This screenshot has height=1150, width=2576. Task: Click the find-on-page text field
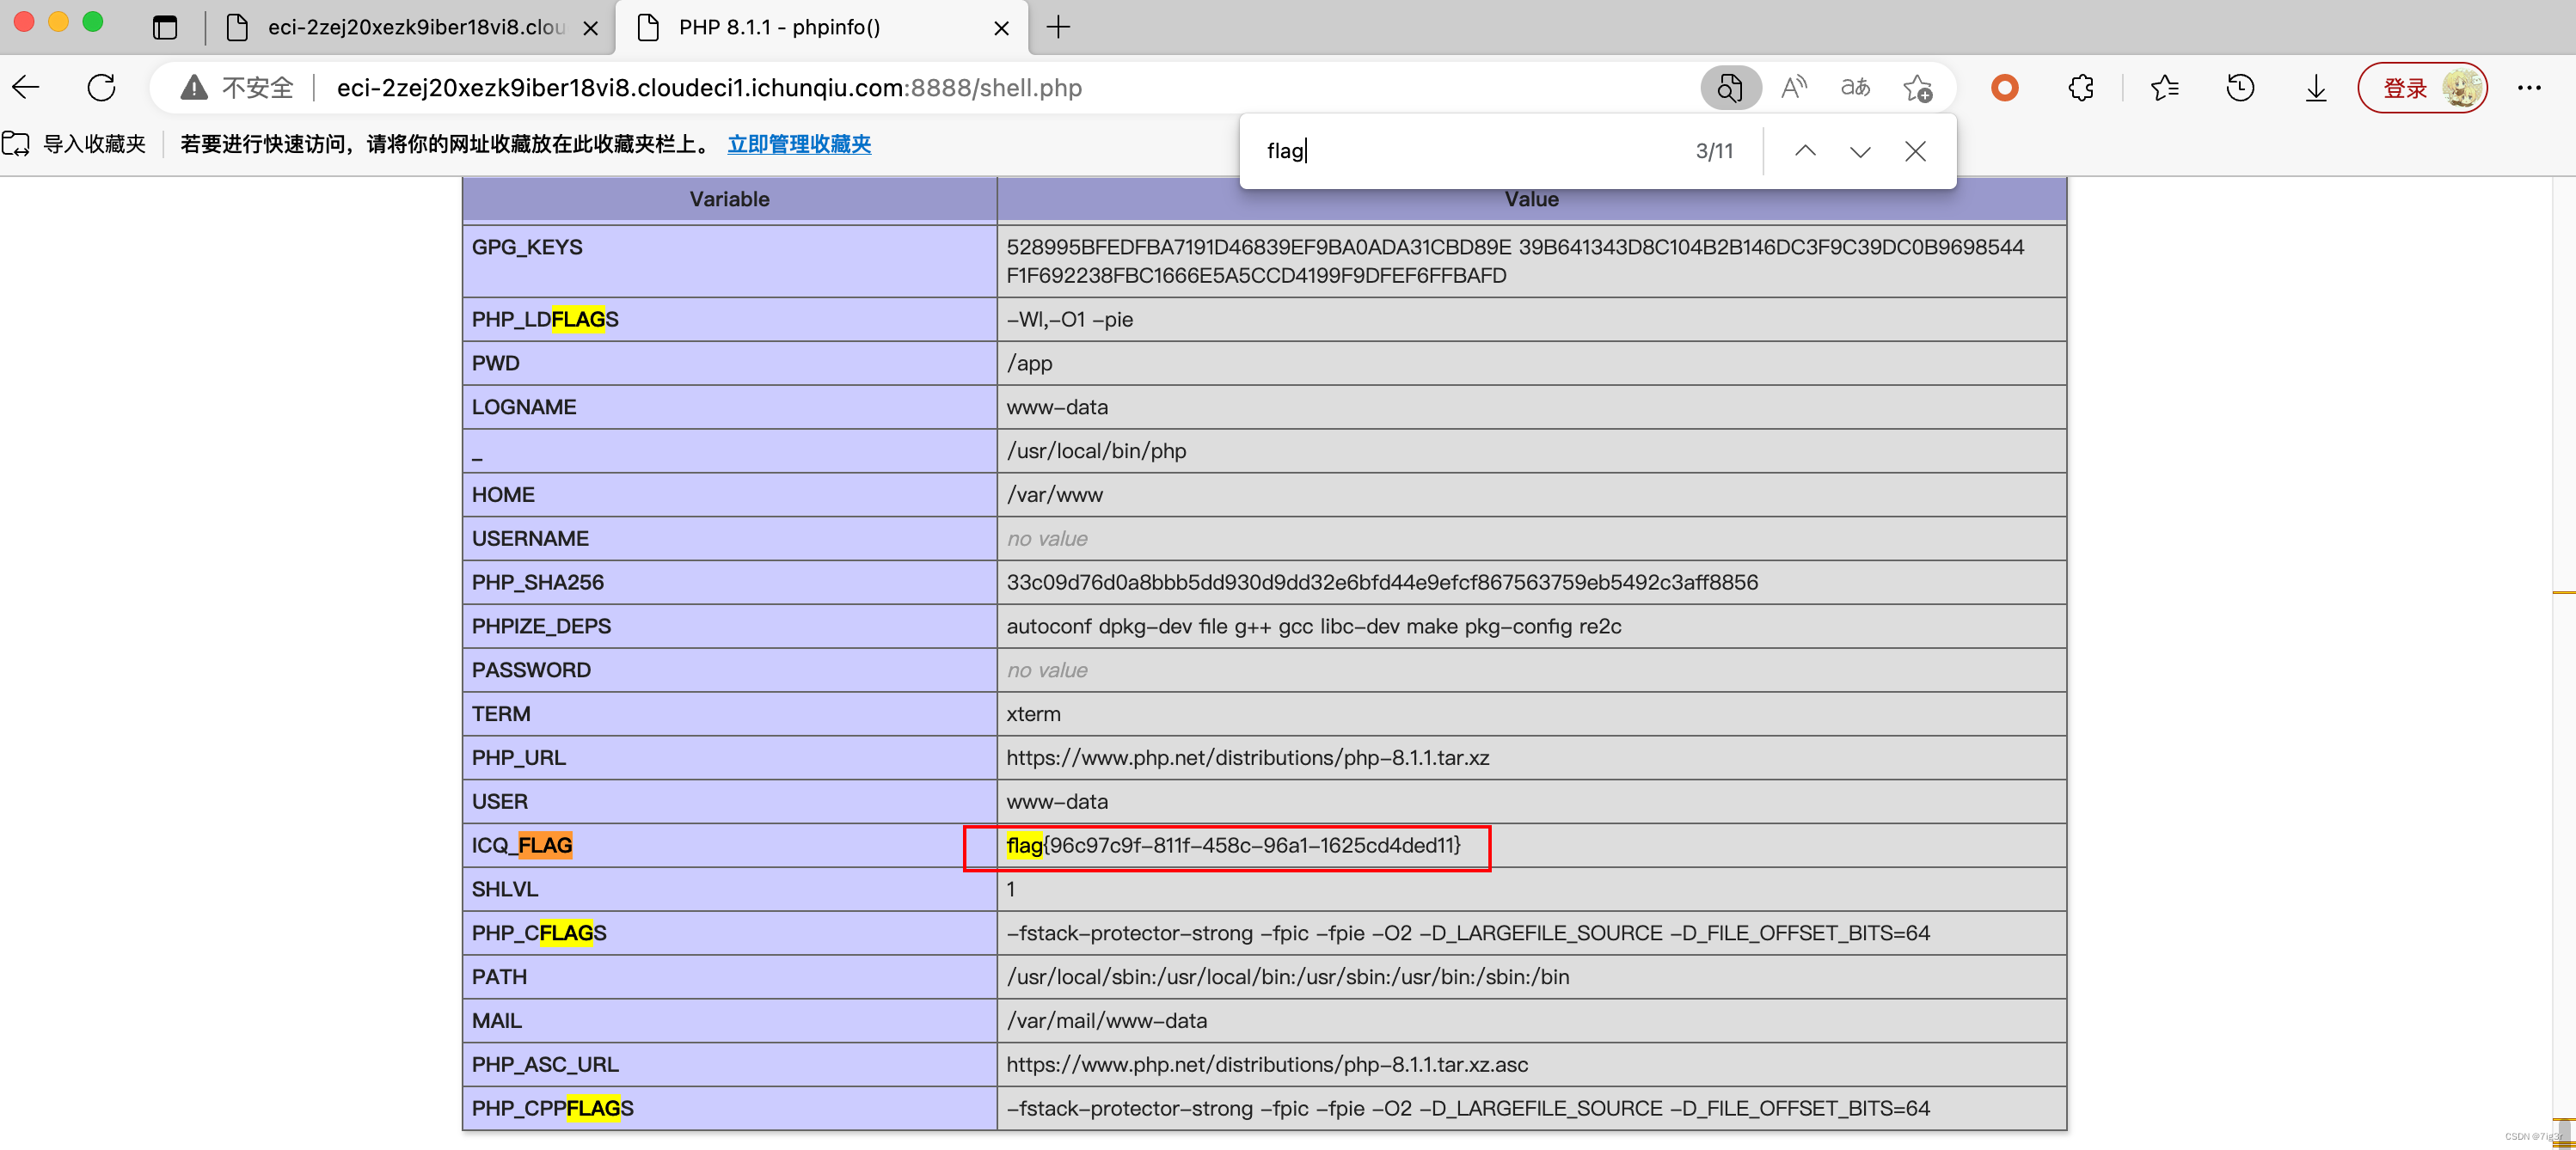tap(1470, 151)
